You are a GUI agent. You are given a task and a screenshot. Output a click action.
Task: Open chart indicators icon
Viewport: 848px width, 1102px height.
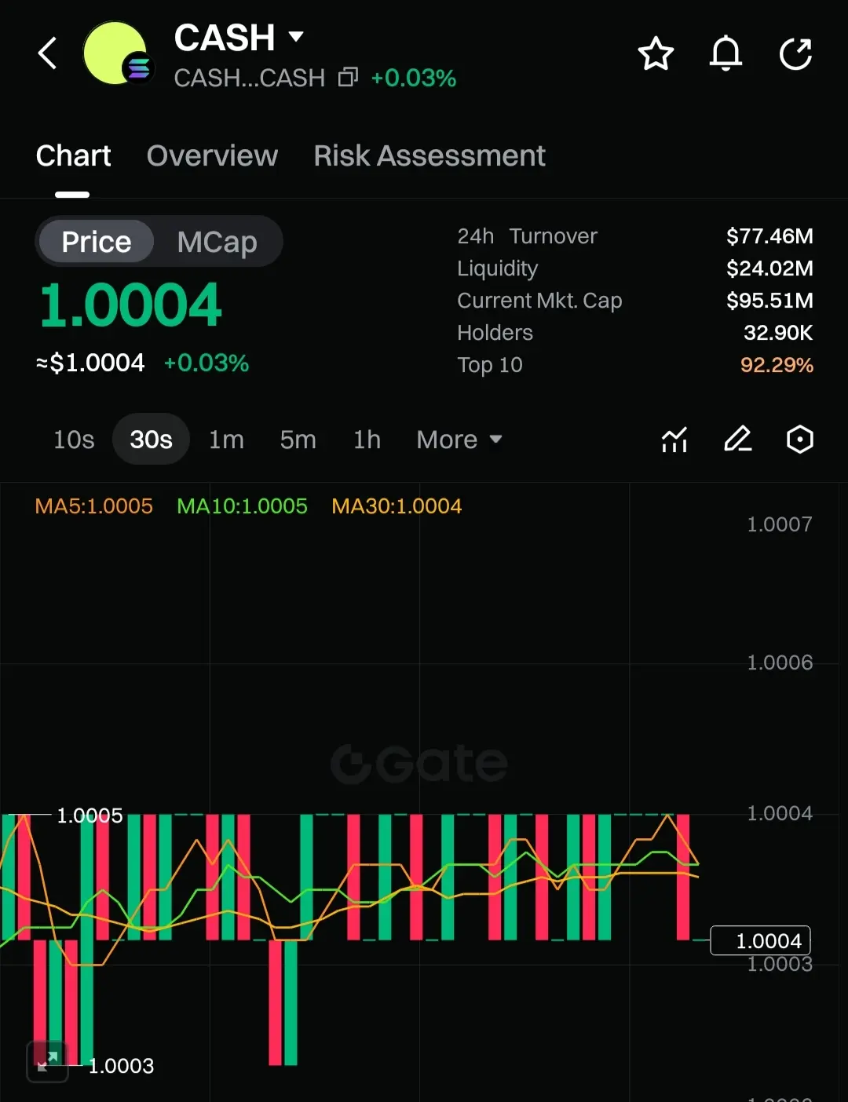click(x=674, y=440)
